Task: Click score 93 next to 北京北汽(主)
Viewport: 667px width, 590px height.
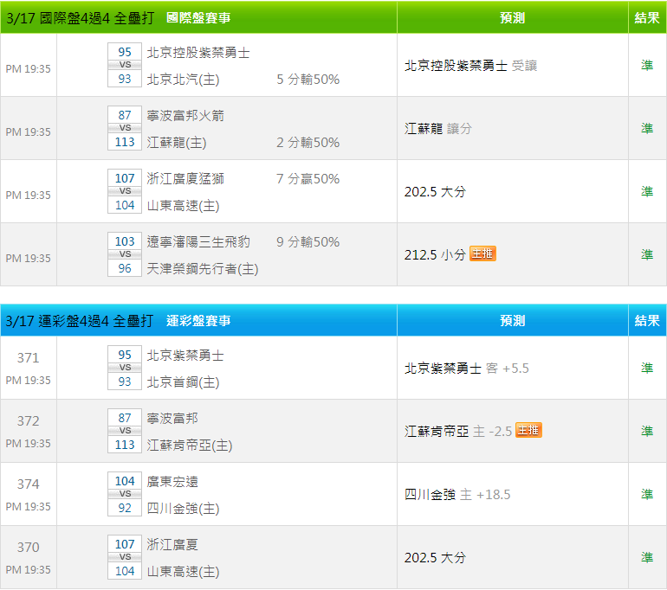Action: [125, 79]
